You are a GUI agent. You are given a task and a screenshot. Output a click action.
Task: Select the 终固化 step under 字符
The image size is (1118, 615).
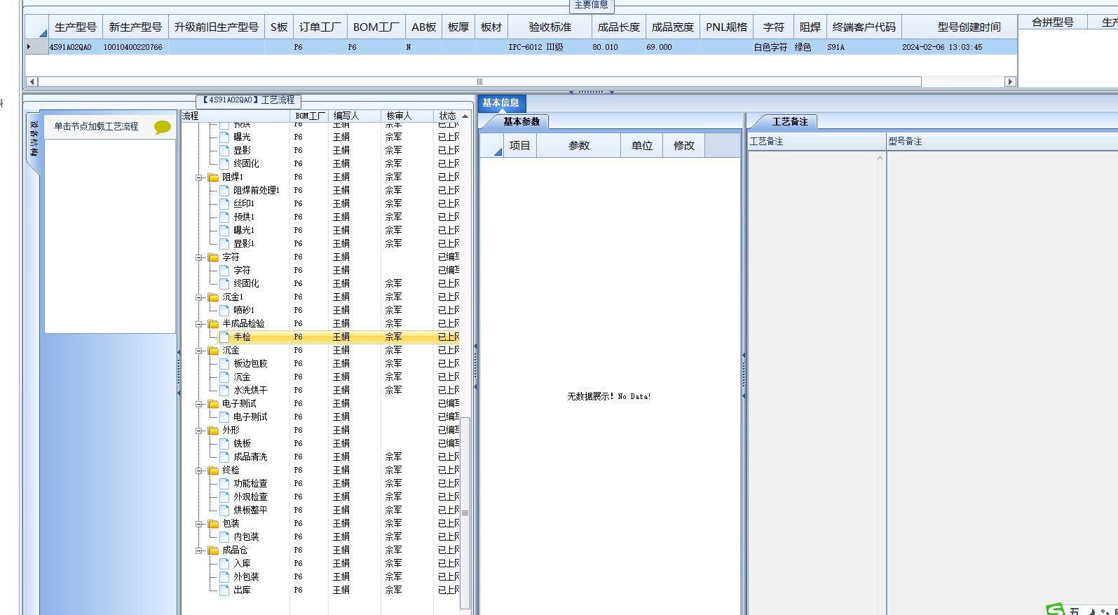click(x=246, y=284)
